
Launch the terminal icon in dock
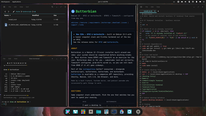pos(114,112)
